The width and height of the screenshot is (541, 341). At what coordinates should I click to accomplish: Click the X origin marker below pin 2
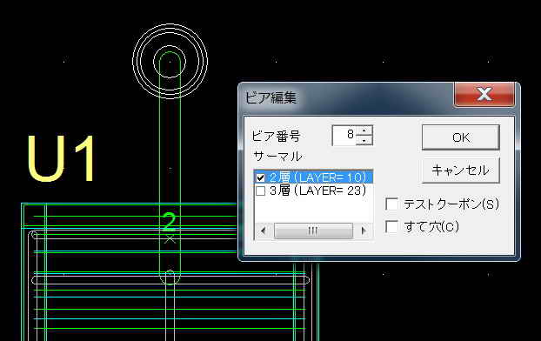pos(170,238)
